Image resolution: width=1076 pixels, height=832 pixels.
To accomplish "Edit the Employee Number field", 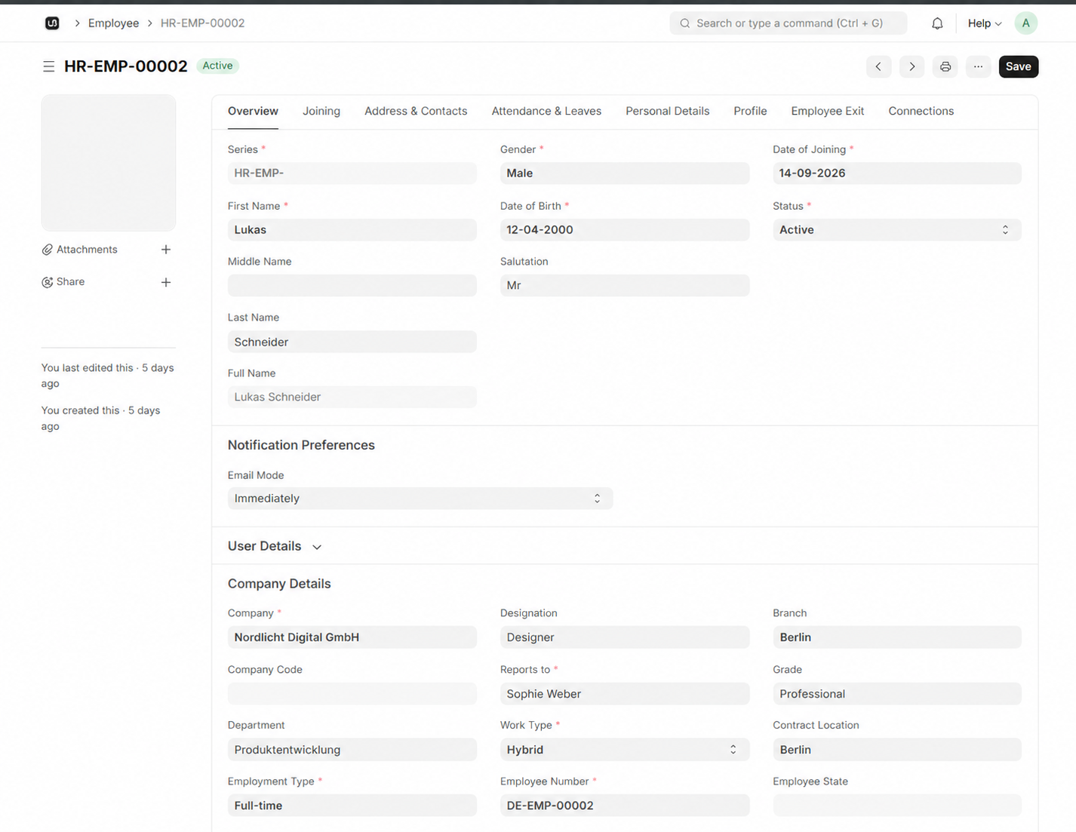I will point(624,806).
